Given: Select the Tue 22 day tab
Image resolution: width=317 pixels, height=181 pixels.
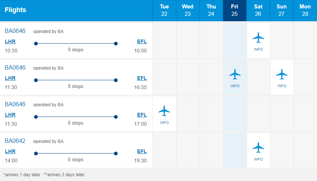Looking at the screenshot, I should [164, 11].
